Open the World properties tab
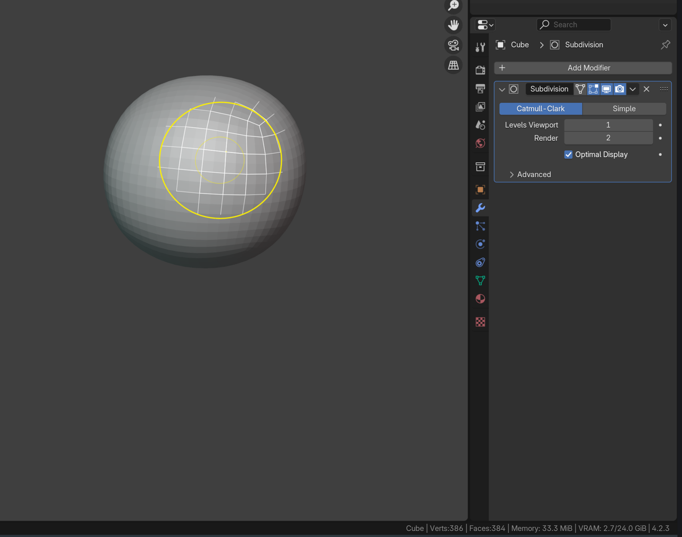Screen dimensions: 682x537 click(x=480, y=143)
